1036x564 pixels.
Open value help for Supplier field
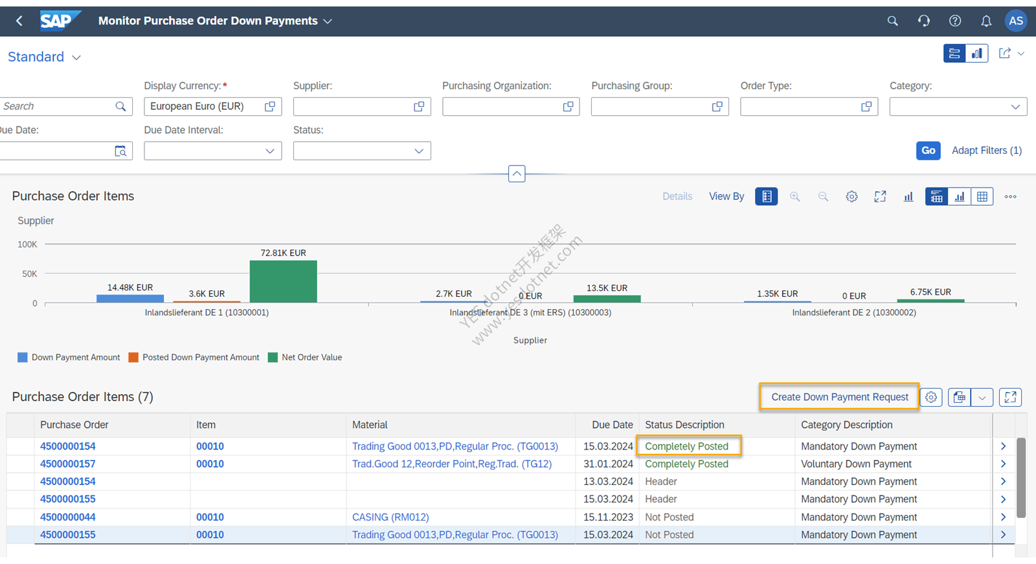419,106
